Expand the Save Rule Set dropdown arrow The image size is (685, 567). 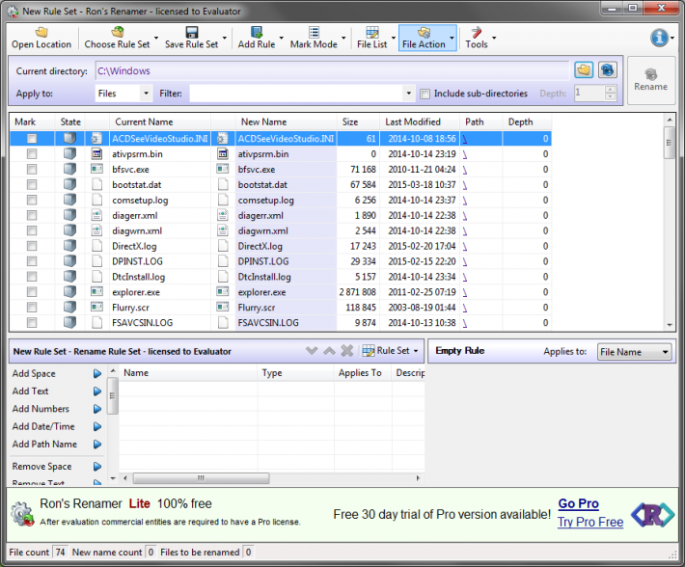[225, 38]
